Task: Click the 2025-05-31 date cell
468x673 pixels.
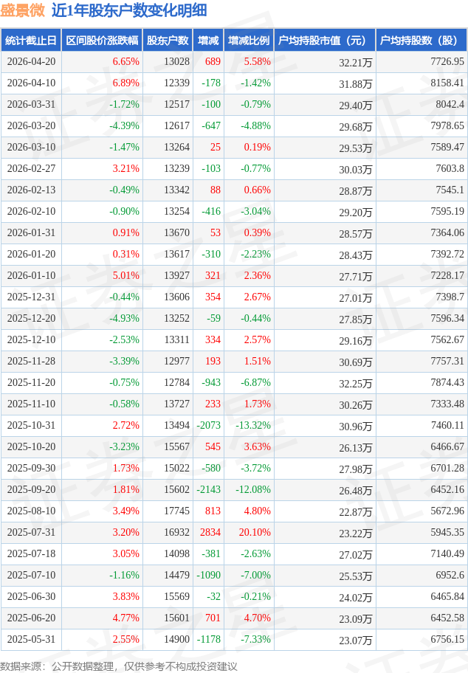Action: pyautogui.click(x=30, y=640)
